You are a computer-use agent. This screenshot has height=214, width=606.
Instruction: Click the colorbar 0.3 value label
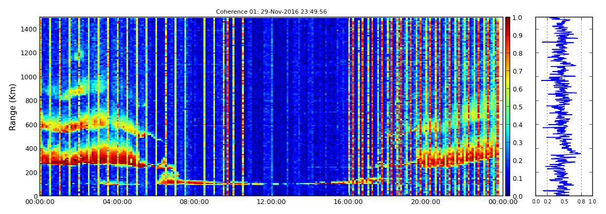tap(517, 142)
